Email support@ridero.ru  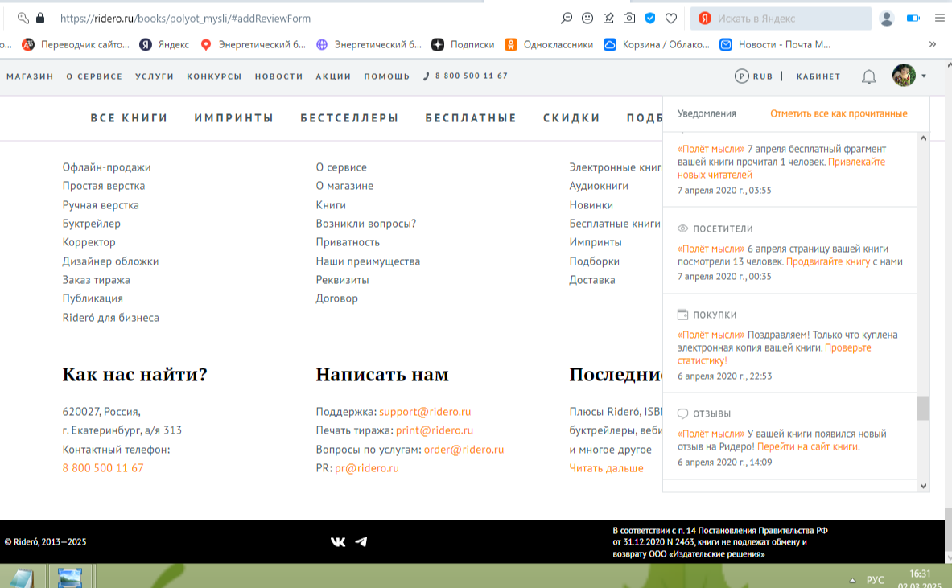coord(425,411)
